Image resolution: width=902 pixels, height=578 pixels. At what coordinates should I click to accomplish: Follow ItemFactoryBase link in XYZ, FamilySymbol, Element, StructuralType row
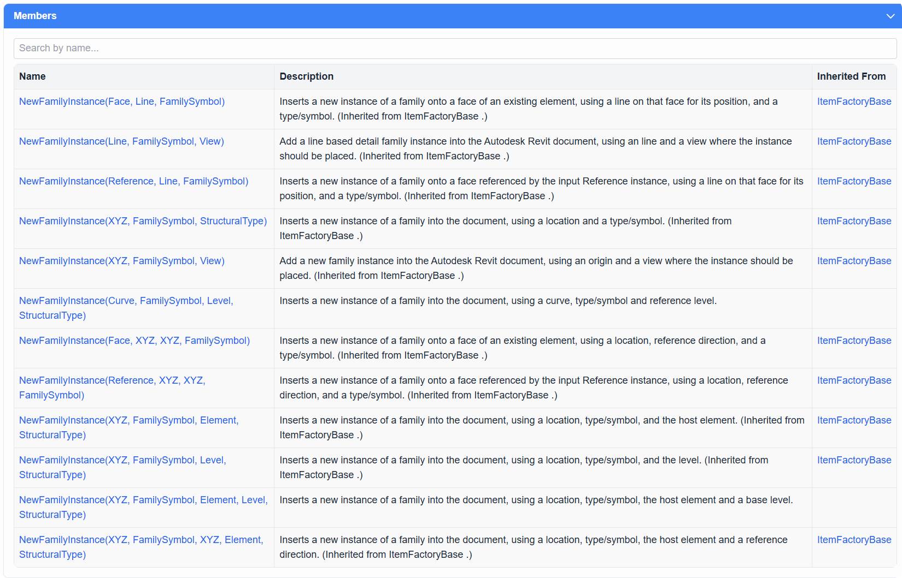(854, 420)
